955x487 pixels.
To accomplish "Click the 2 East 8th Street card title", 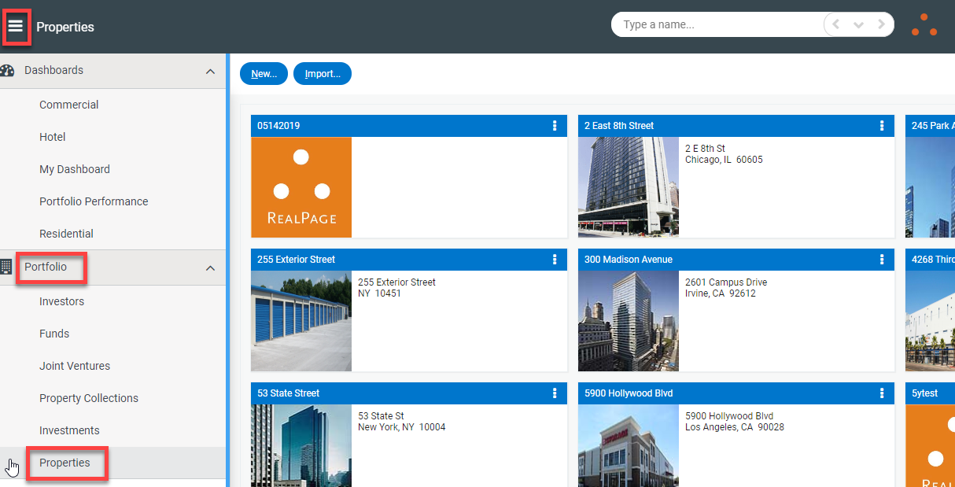I will coord(619,126).
